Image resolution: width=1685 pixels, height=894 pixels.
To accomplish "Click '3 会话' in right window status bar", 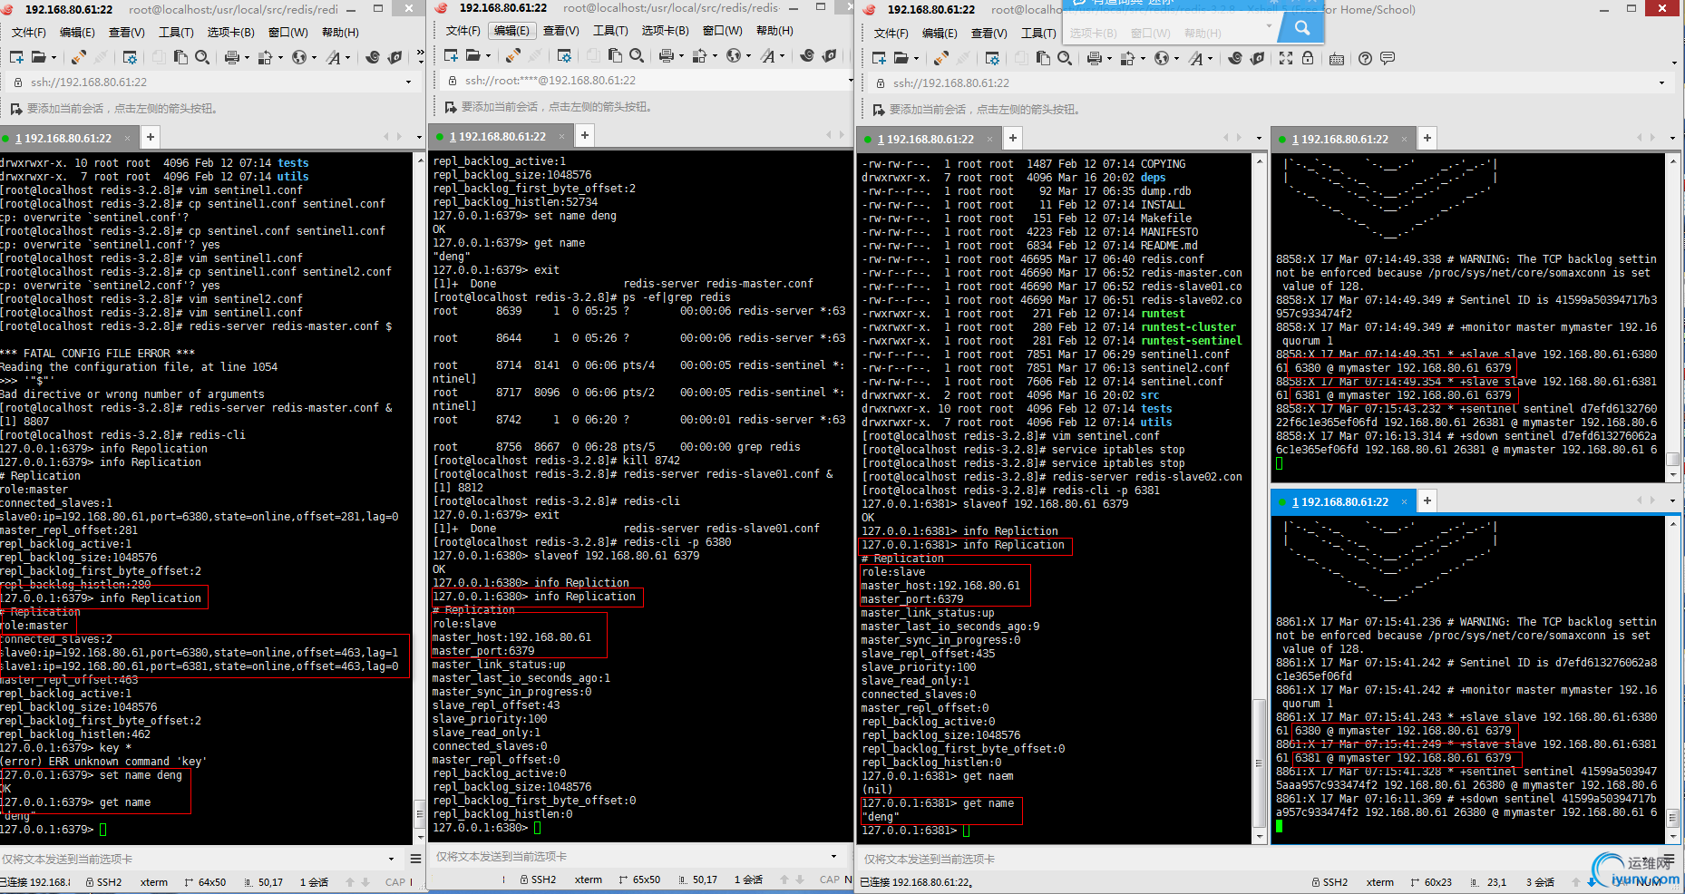I will (x=1540, y=882).
